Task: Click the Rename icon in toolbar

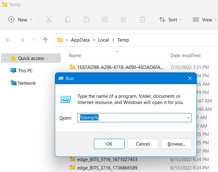Action: point(105,20)
